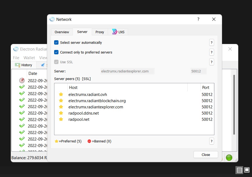The height and width of the screenshot is (177, 252).
Task: Open help for Use SSL
Action: (x=211, y=62)
